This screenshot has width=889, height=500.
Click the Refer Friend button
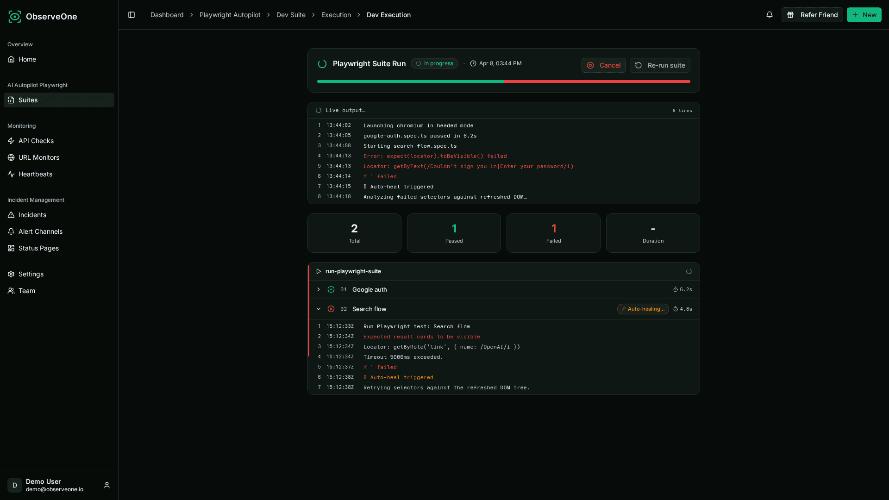pos(812,15)
